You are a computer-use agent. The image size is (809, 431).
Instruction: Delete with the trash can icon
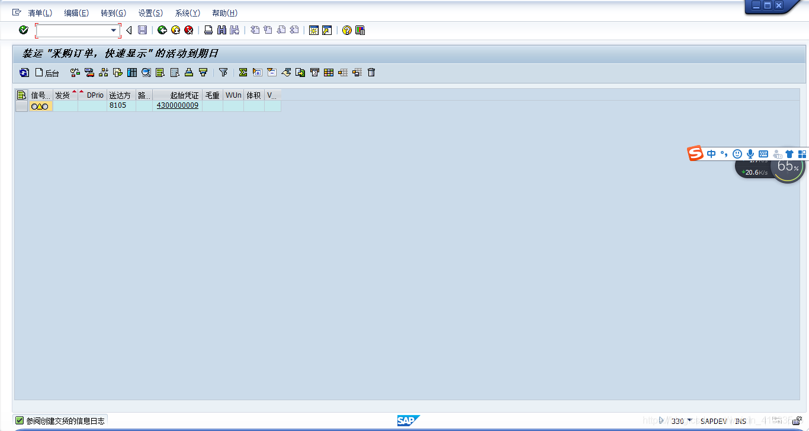coord(371,72)
